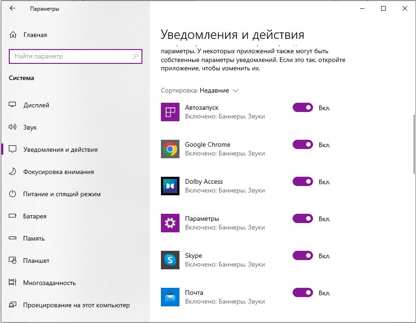416x323 pixels.
Task: Go to Дисплей settings
Action: tap(75, 105)
